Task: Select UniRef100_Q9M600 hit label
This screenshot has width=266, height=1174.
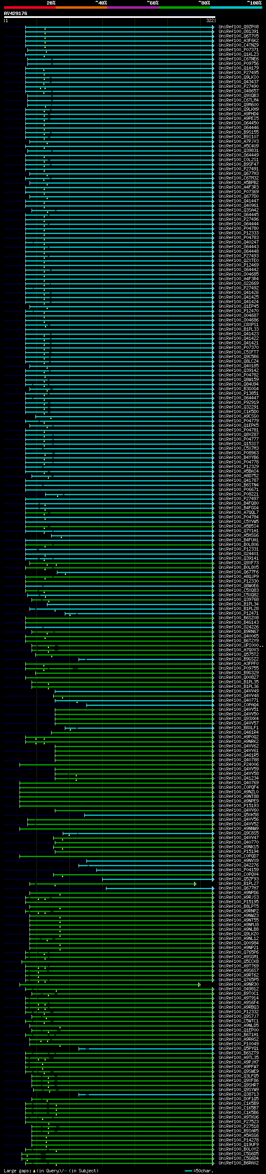Action: click(x=238, y=105)
